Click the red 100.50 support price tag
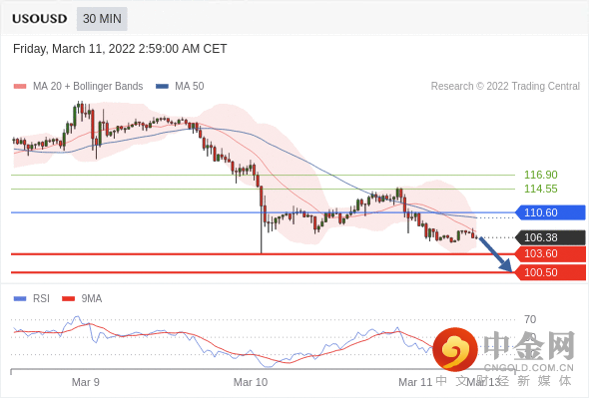Screen dimensions: 589x399 click(x=550, y=272)
